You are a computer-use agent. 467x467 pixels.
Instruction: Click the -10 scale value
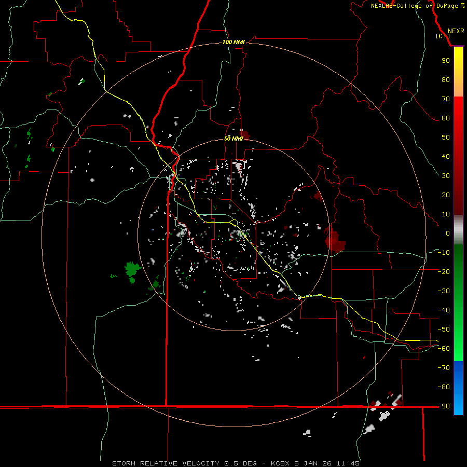tap(444, 253)
